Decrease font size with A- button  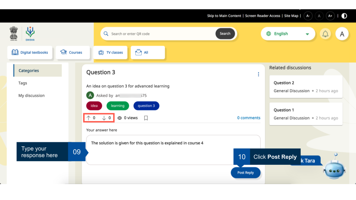(308, 16)
